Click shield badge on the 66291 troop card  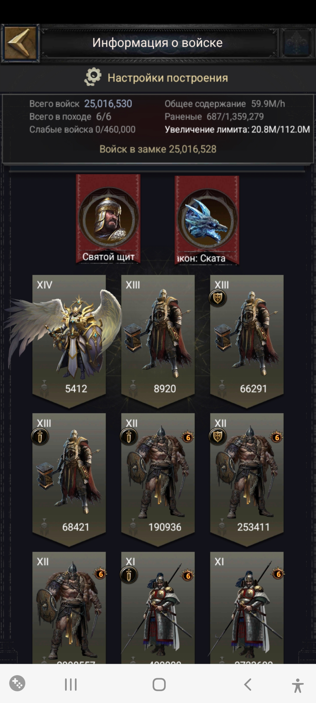(x=217, y=298)
